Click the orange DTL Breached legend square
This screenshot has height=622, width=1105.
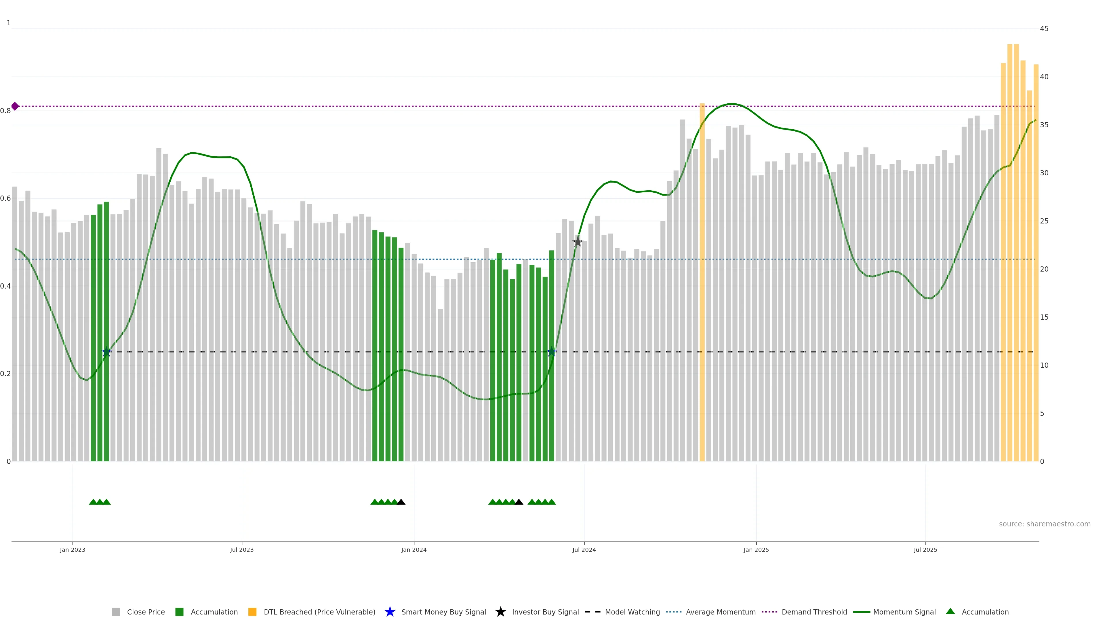[252, 612]
